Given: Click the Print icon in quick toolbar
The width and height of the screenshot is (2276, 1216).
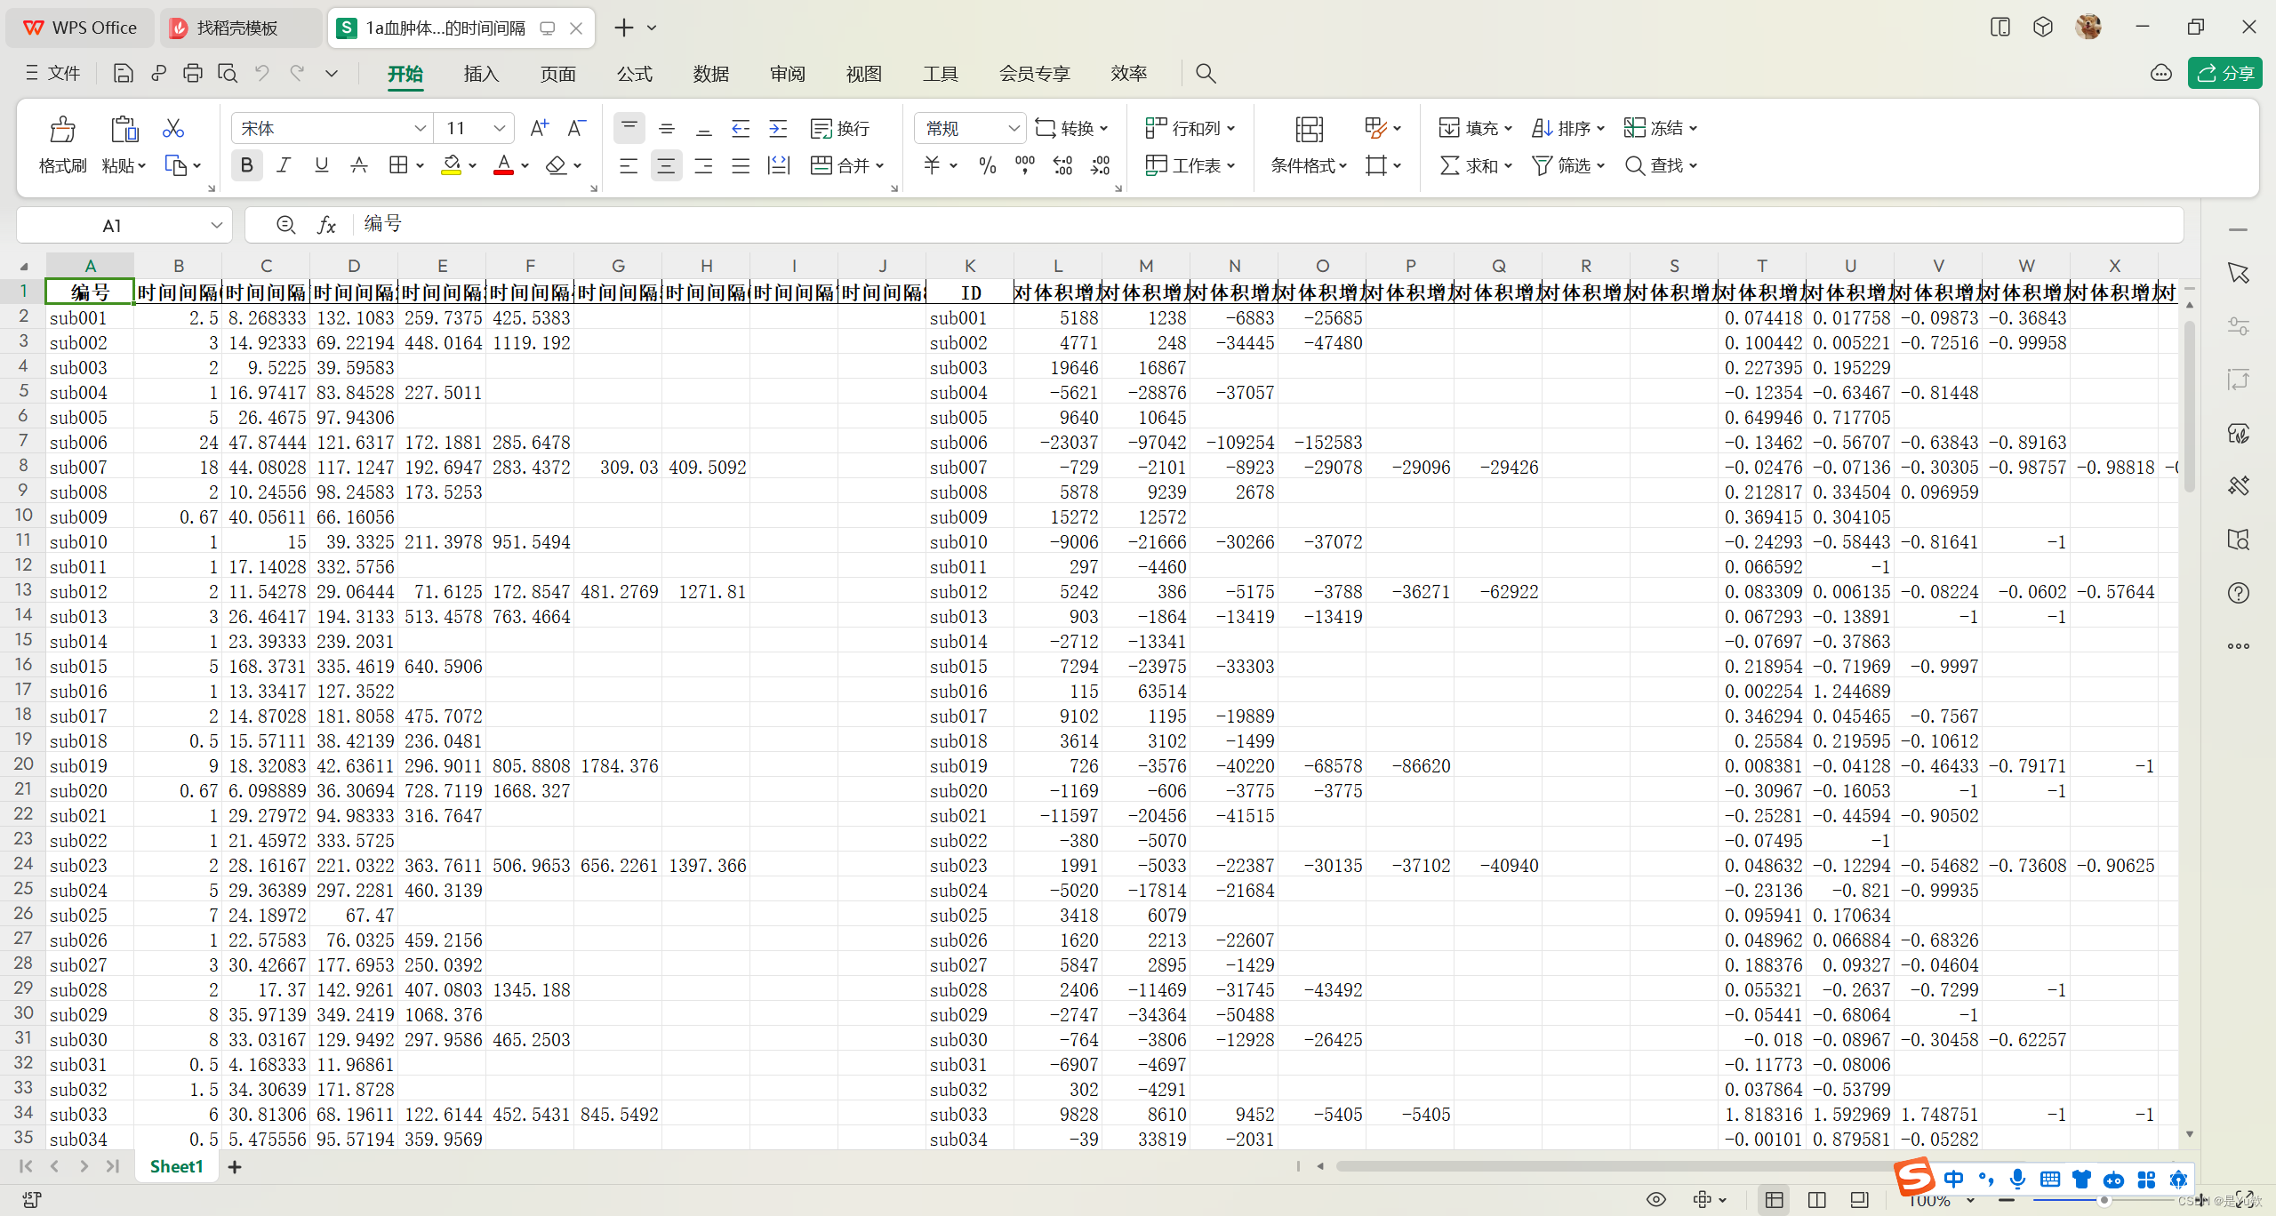Looking at the screenshot, I should coord(192,74).
